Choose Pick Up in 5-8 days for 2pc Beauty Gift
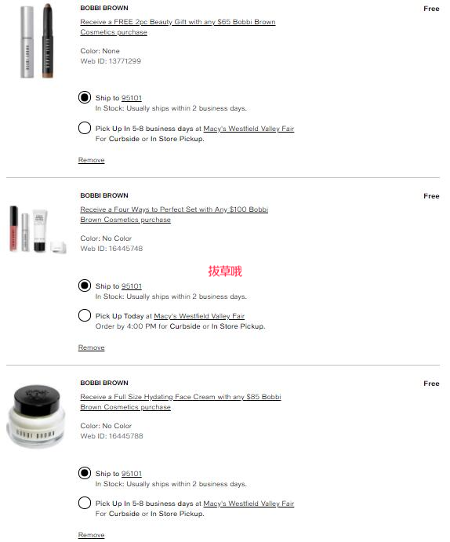Screen dimensions: 450x542 (84, 128)
